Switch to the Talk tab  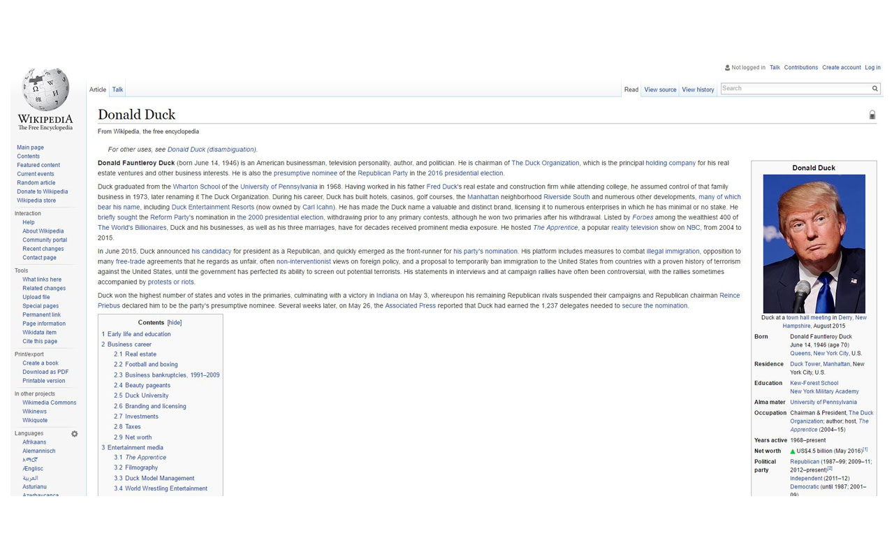[x=117, y=89]
